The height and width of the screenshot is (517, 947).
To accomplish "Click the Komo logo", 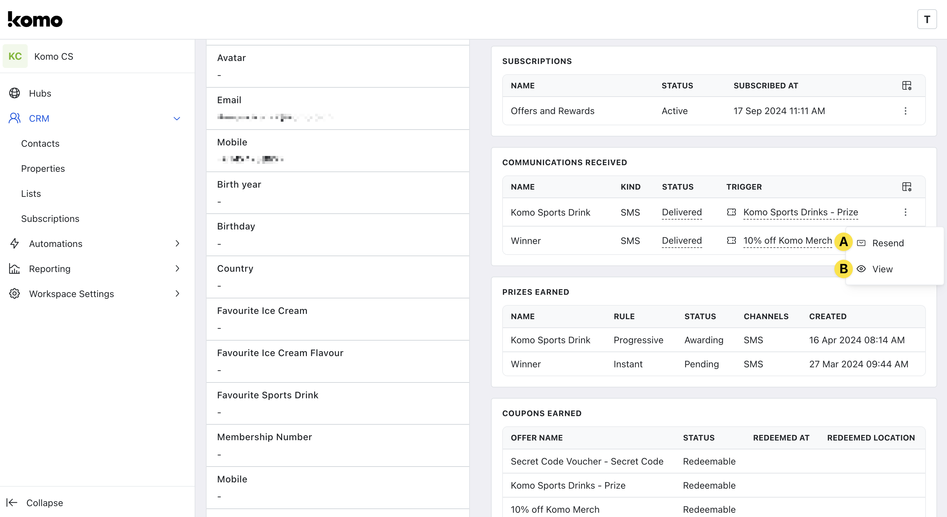I will pyautogui.click(x=35, y=19).
